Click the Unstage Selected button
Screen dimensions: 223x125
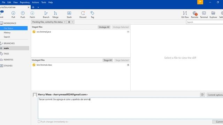121,27
